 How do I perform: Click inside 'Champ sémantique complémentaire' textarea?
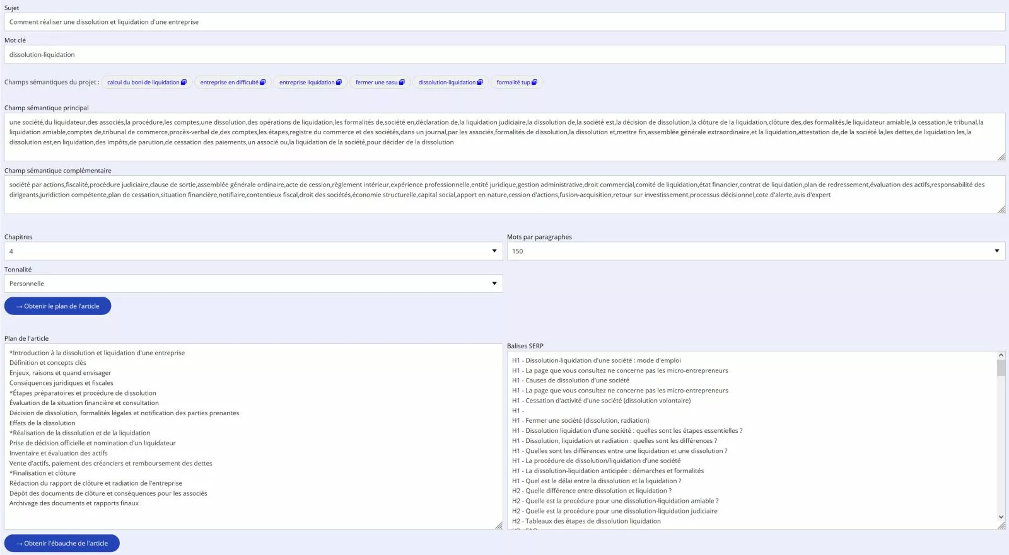coord(504,195)
